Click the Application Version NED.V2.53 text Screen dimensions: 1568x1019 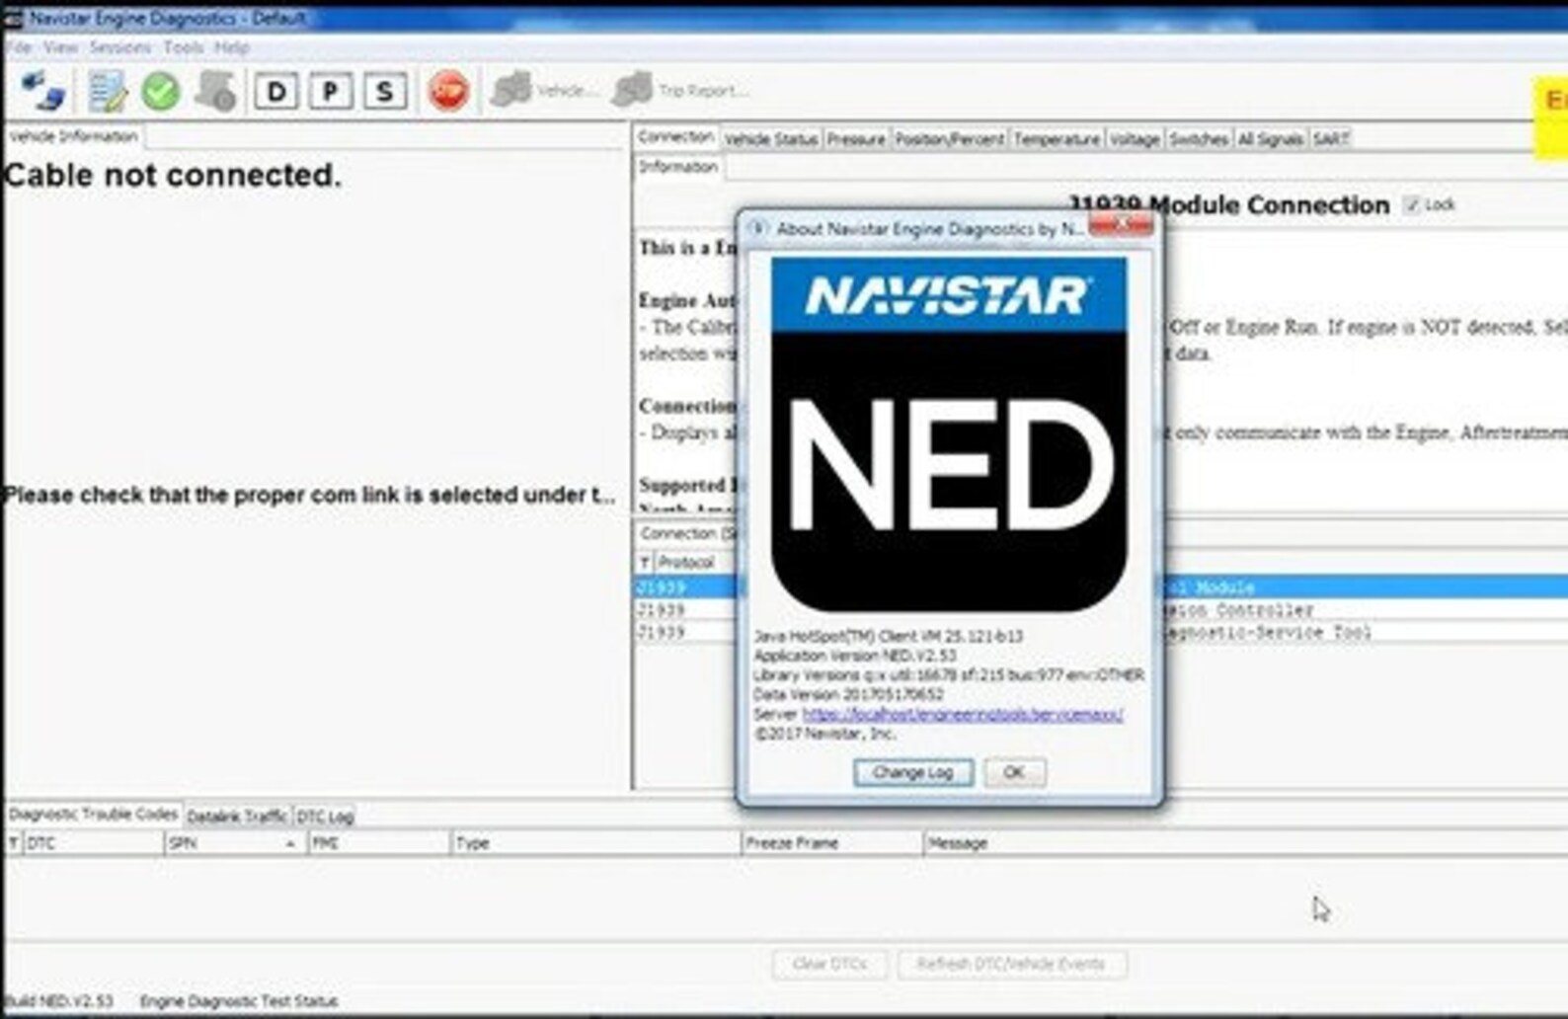(854, 656)
